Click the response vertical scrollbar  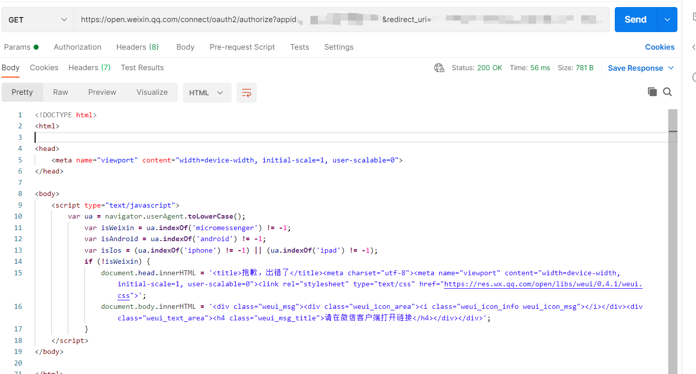673,242
